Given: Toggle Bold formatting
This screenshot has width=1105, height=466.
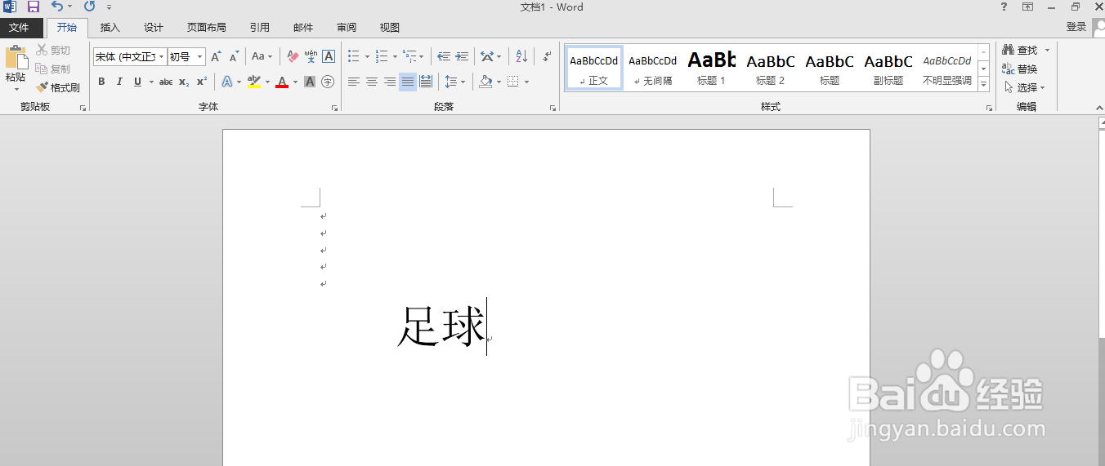Looking at the screenshot, I should pyautogui.click(x=101, y=82).
